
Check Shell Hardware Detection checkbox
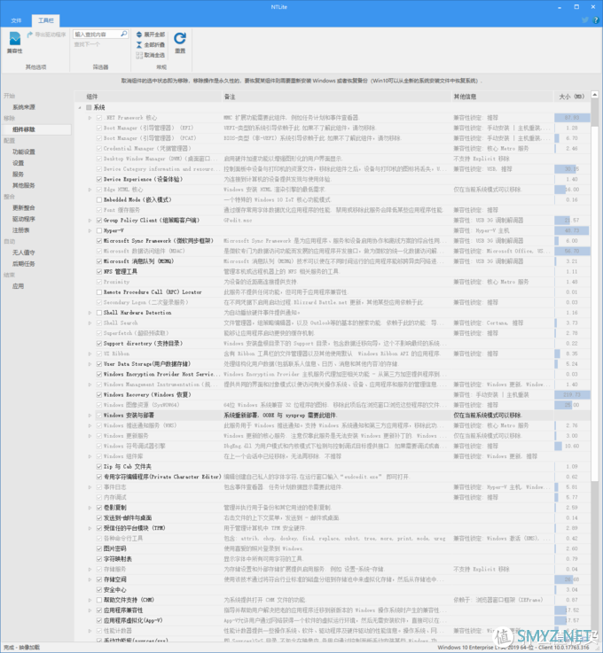[x=99, y=313]
